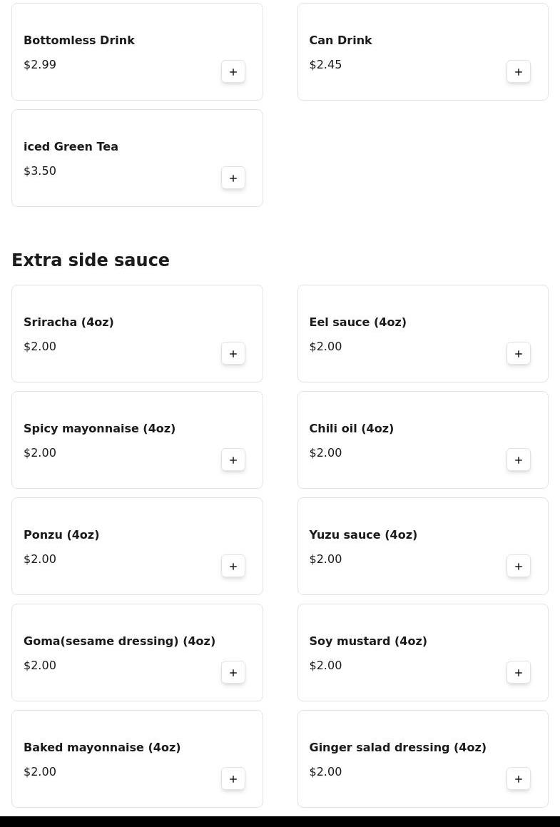Open the Bottomless Drink item title
This screenshot has width=560, height=827.
[79, 41]
